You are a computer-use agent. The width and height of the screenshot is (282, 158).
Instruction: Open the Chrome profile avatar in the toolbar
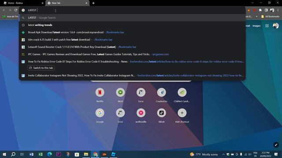coord(272,10)
